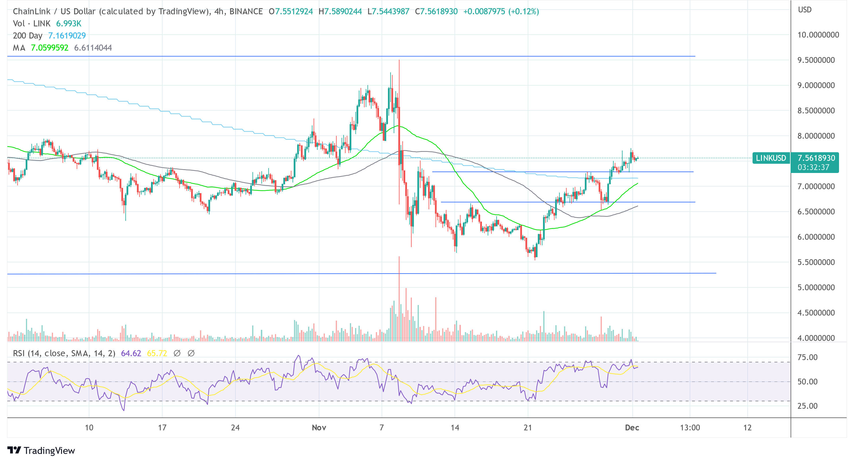
Task: Click the 4.0000000 price axis label
Action: 816,338
